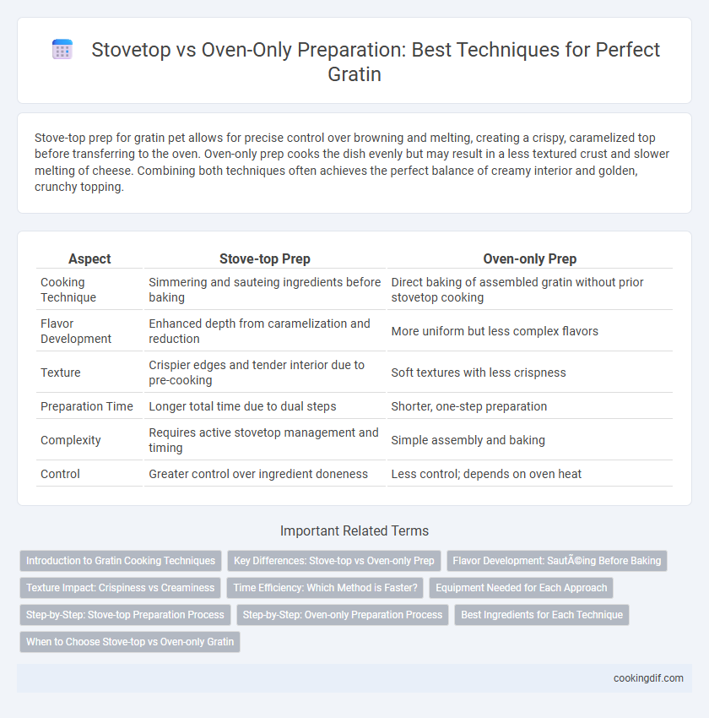Click the Preparation Time row label

pos(86,406)
